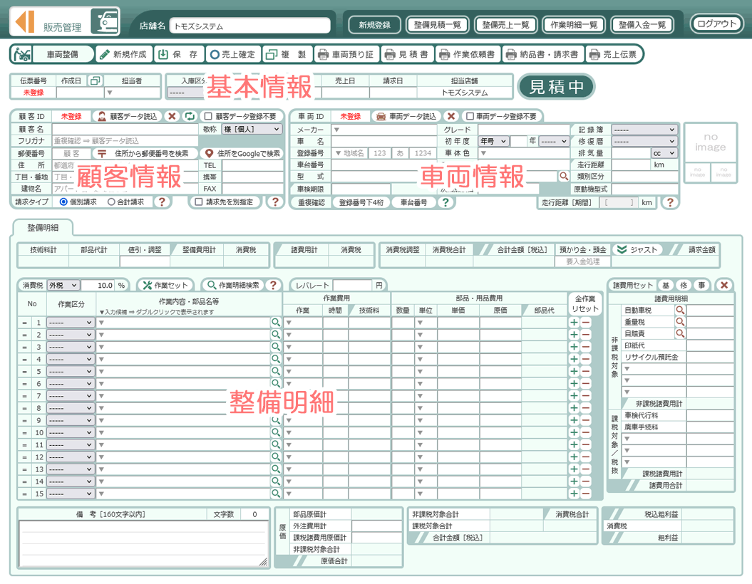The height and width of the screenshot is (584, 752).
Task: Open 作業明細一覧 from top menu
Action: [x=574, y=25]
